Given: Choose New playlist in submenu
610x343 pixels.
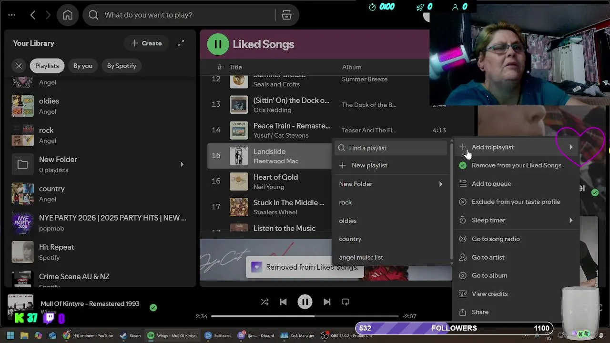Looking at the screenshot, I should click(x=391, y=165).
